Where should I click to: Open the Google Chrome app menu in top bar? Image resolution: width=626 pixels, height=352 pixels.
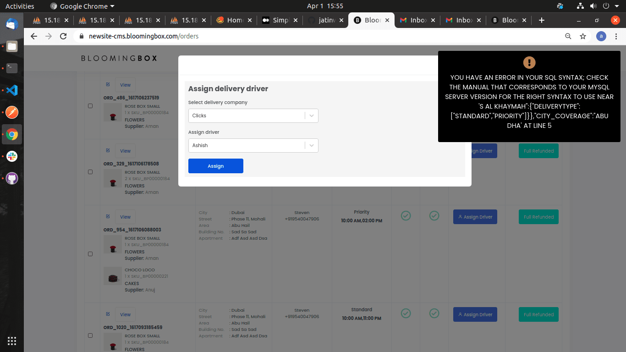(82, 6)
